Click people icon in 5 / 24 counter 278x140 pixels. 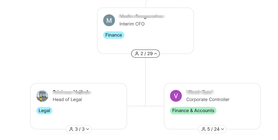click(x=203, y=129)
